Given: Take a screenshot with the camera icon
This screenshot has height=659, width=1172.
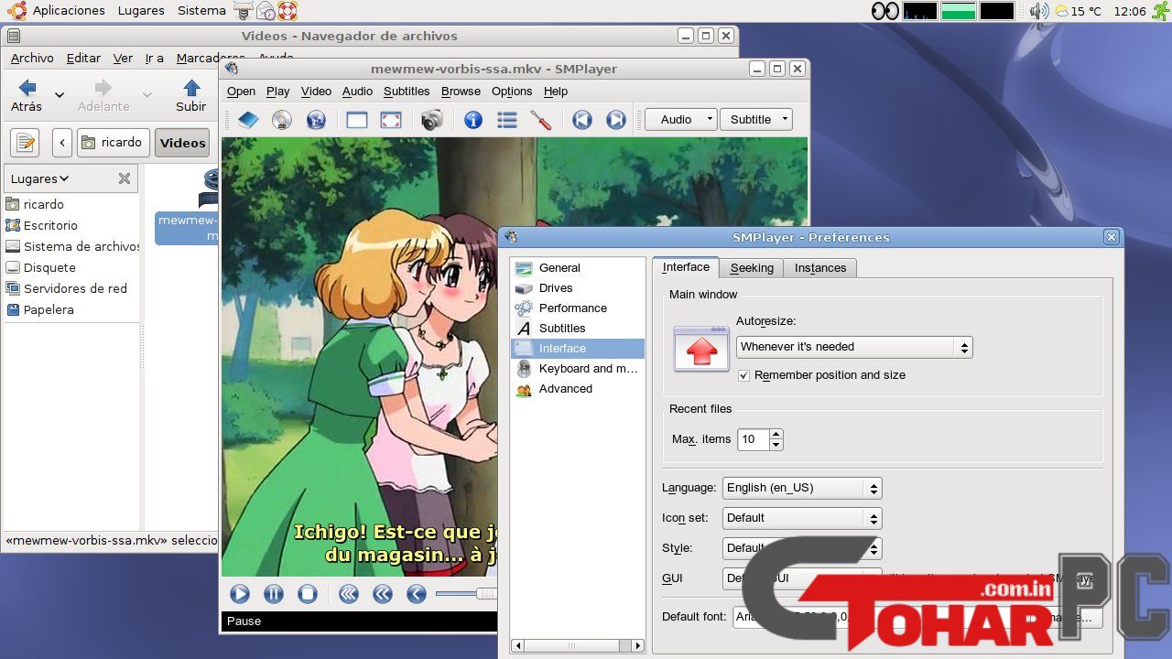Looking at the screenshot, I should click(432, 120).
